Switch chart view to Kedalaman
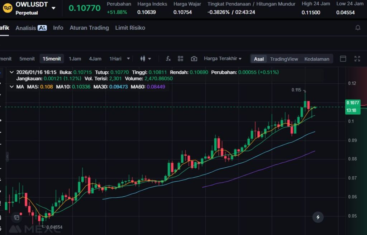The height and width of the screenshot is (235, 367). (x=316, y=59)
